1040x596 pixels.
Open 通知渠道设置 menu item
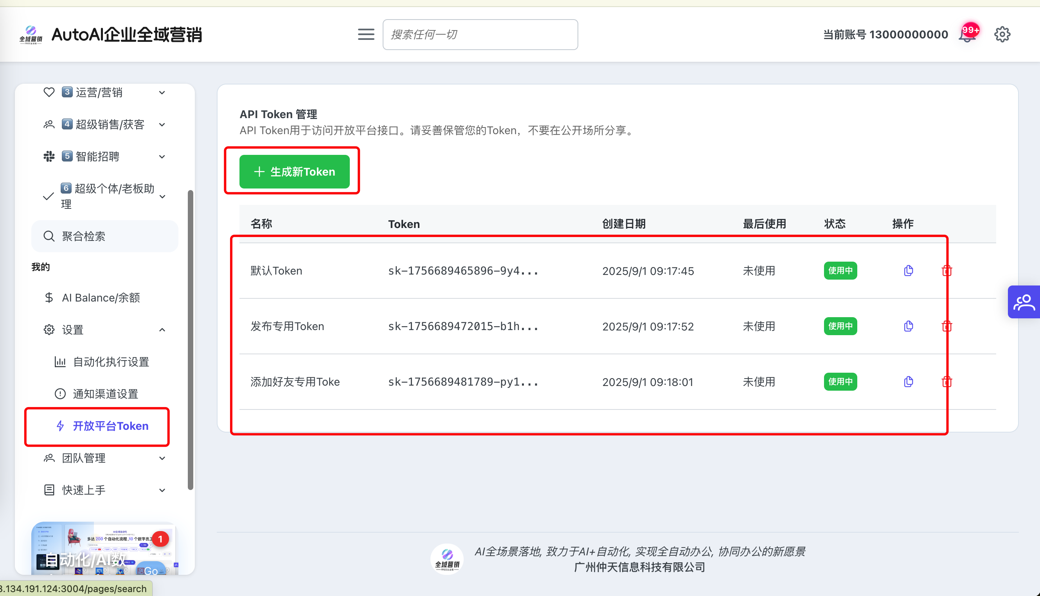(105, 394)
